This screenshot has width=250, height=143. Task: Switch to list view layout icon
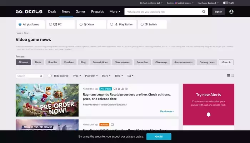coord(229,76)
